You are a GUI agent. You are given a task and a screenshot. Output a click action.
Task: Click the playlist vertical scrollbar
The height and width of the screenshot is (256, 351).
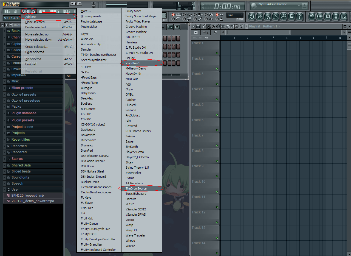click(349, 45)
